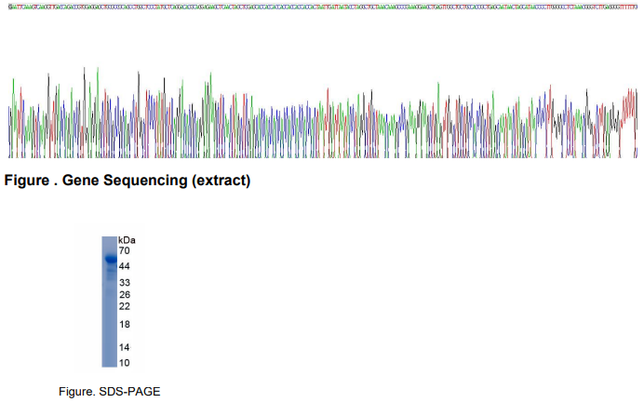Click the Figure. SDS-PAGE caption
The image size is (644, 403).
(109, 392)
